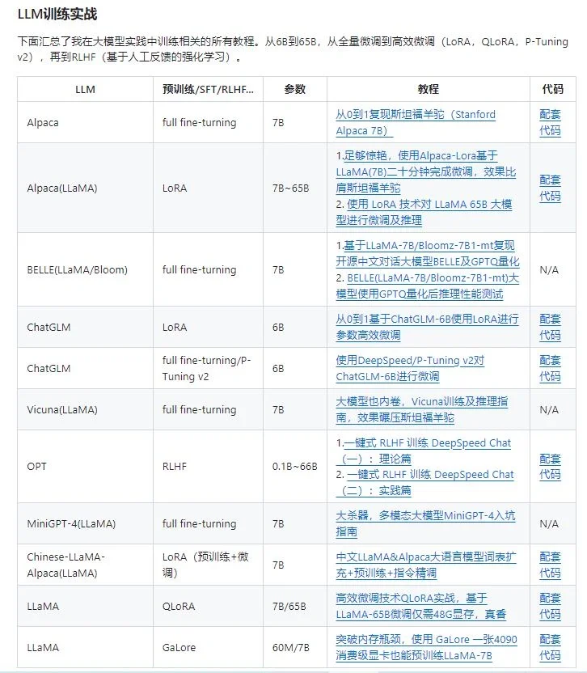Screen dimensions: 587x673
Task: Open the 配套代码 link in the OPT row
Action: click(550, 467)
